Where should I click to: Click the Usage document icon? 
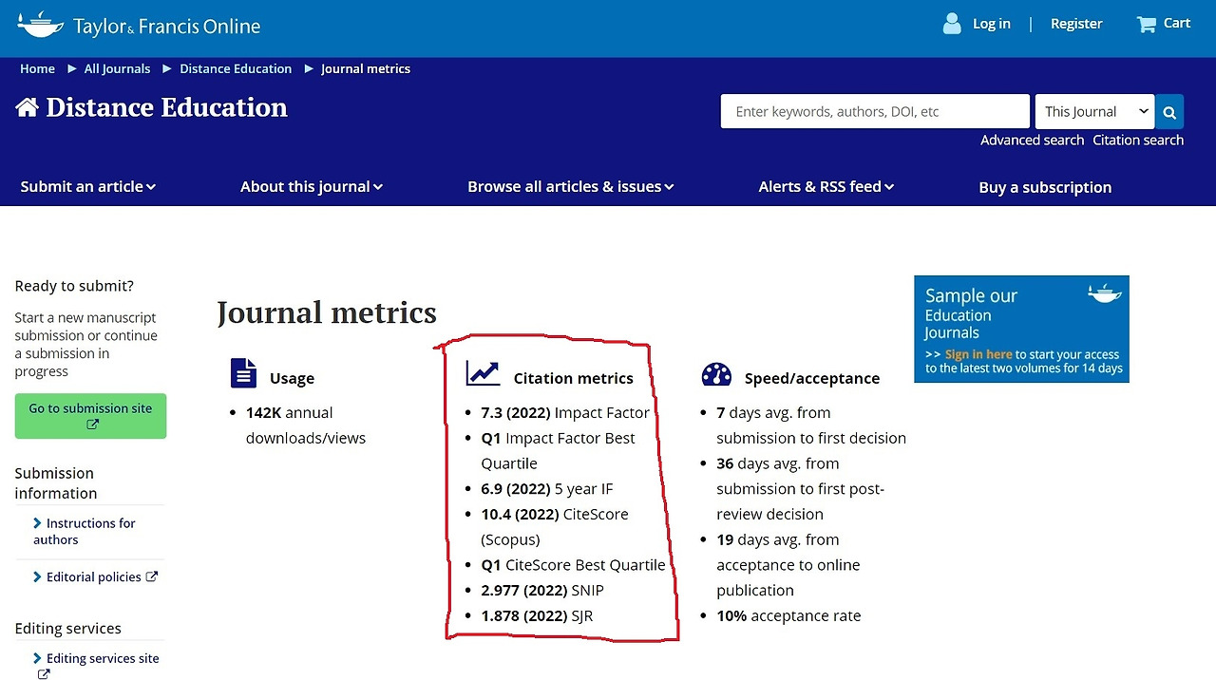coord(244,373)
